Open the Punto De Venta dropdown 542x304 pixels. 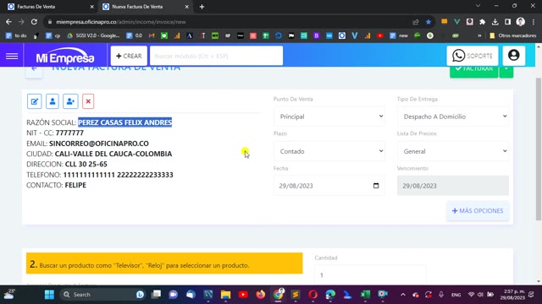(329, 117)
